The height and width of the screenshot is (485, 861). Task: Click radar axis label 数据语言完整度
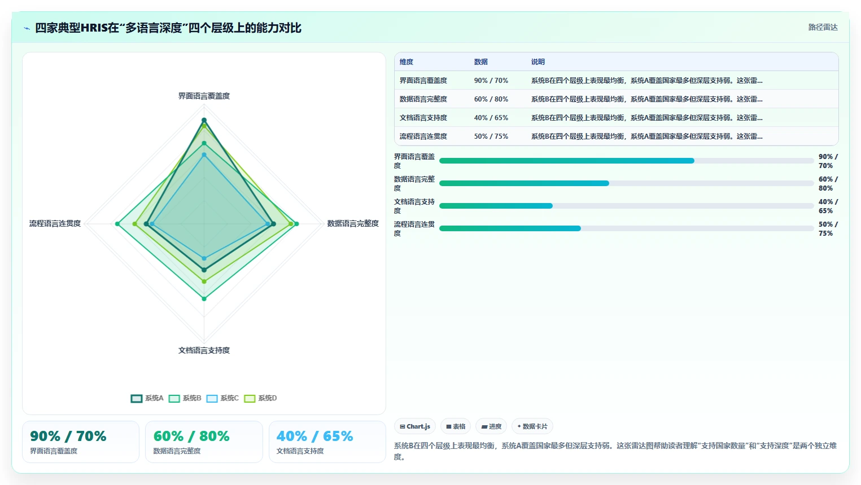(353, 224)
